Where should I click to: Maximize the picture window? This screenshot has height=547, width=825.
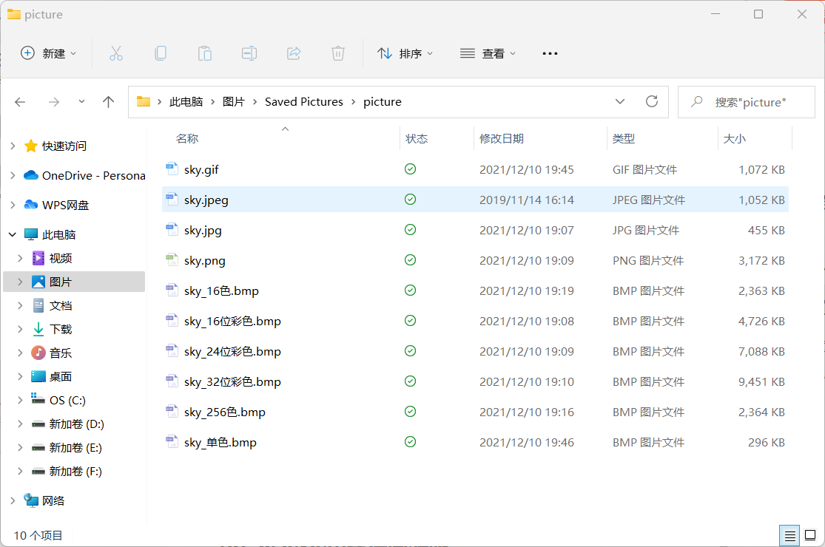(758, 14)
